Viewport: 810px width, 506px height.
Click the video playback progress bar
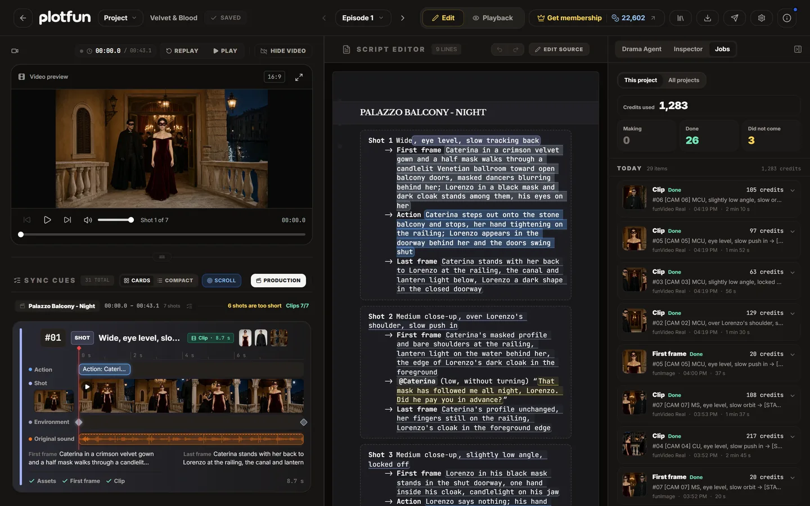[x=163, y=234]
